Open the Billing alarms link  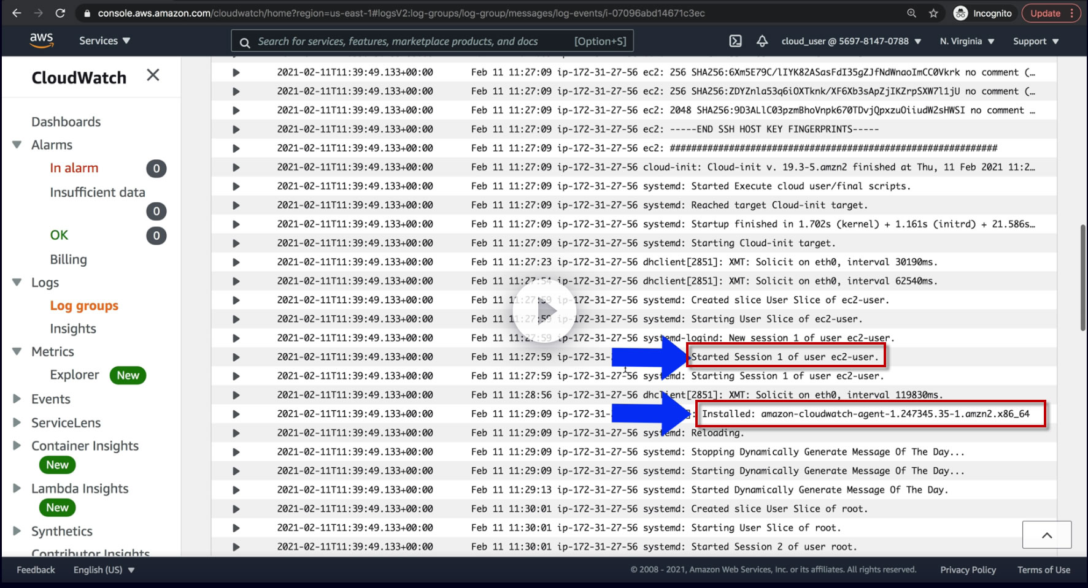point(69,259)
